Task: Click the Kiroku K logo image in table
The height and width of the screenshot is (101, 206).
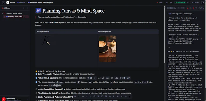Action: (46, 40)
